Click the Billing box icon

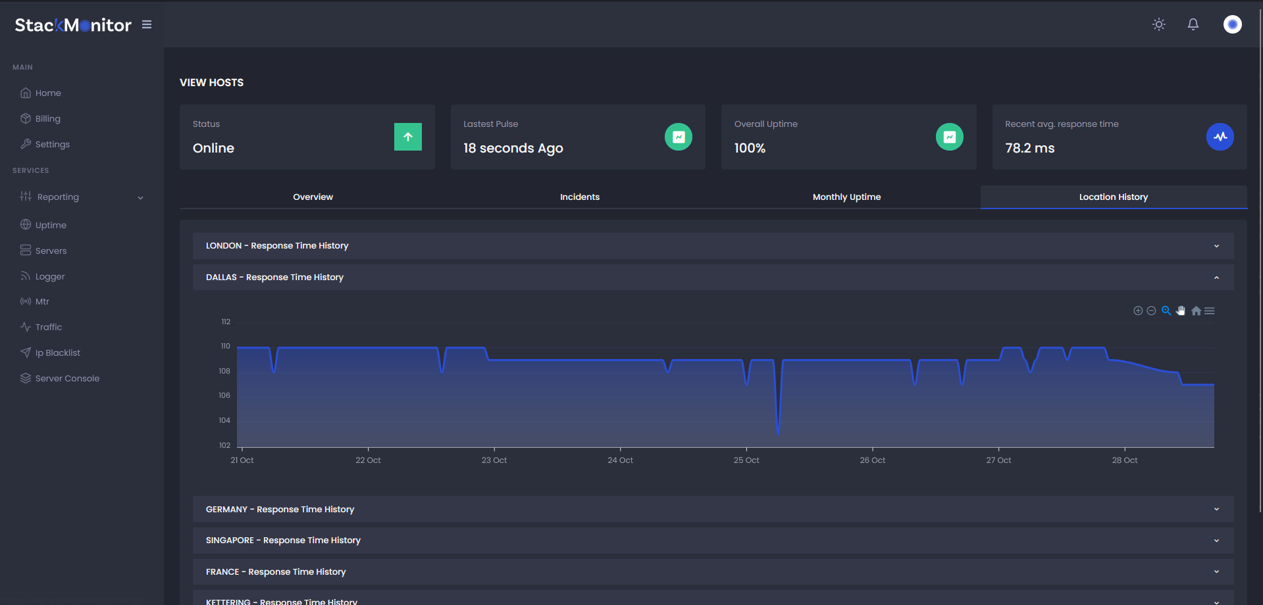pyautogui.click(x=26, y=118)
